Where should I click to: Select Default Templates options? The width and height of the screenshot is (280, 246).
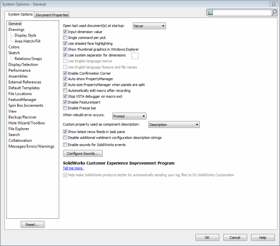(x=24, y=88)
